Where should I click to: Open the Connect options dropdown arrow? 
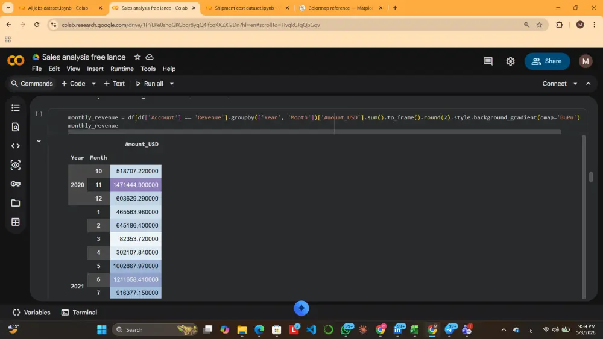tap(575, 84)
